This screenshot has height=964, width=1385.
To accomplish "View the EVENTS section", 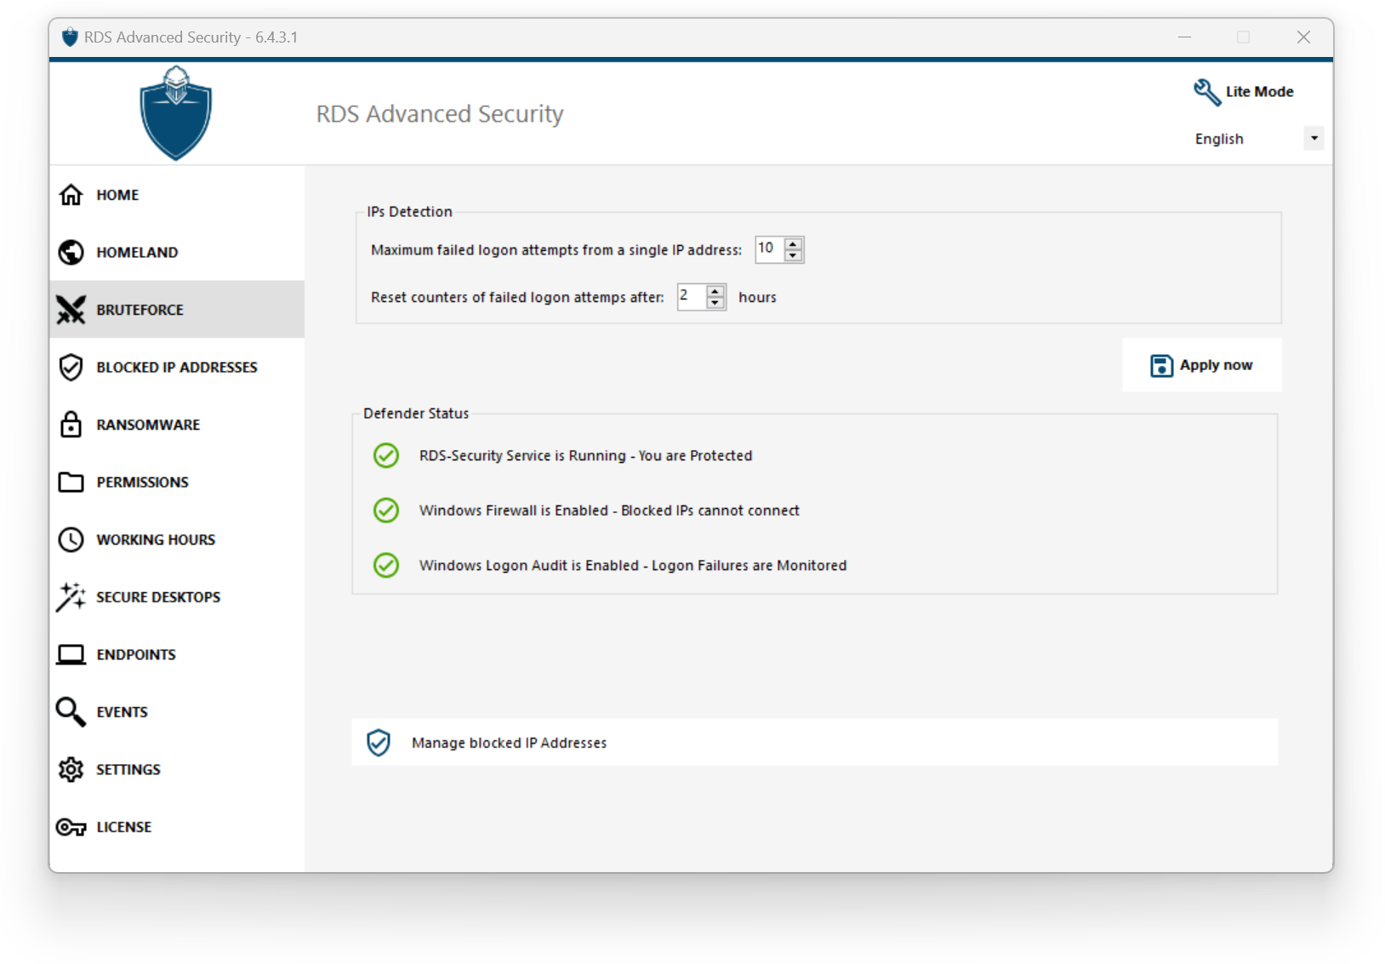I will (x=177, y=712).
